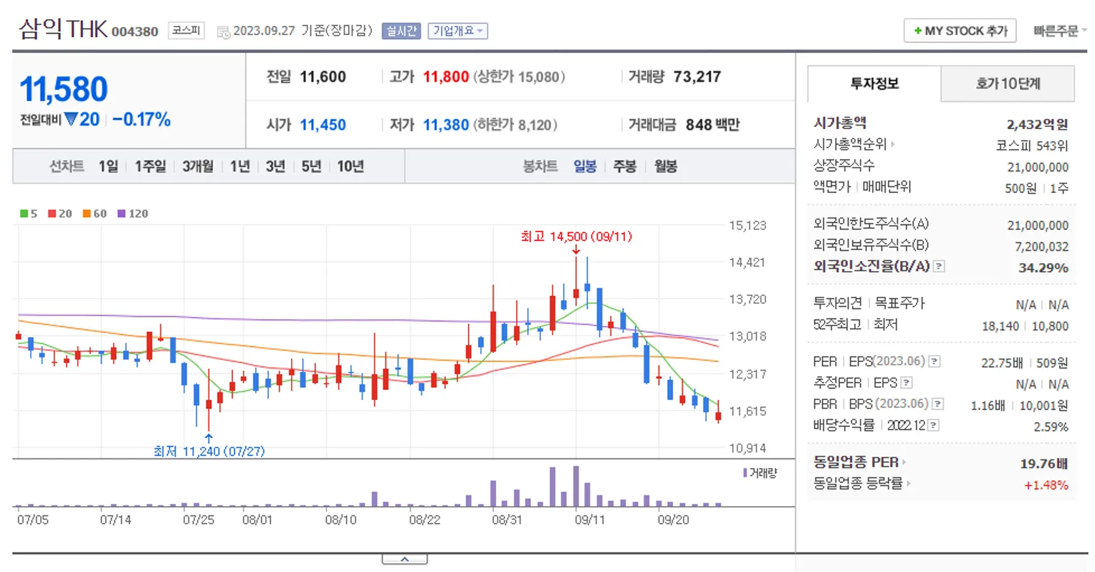Click the 외국인보유주식수 value 7,200,032

(1041, 247)
